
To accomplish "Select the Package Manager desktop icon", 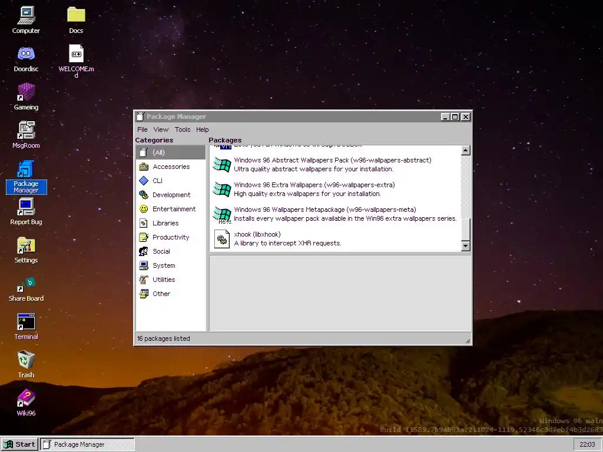I will [x=26, y=177].
